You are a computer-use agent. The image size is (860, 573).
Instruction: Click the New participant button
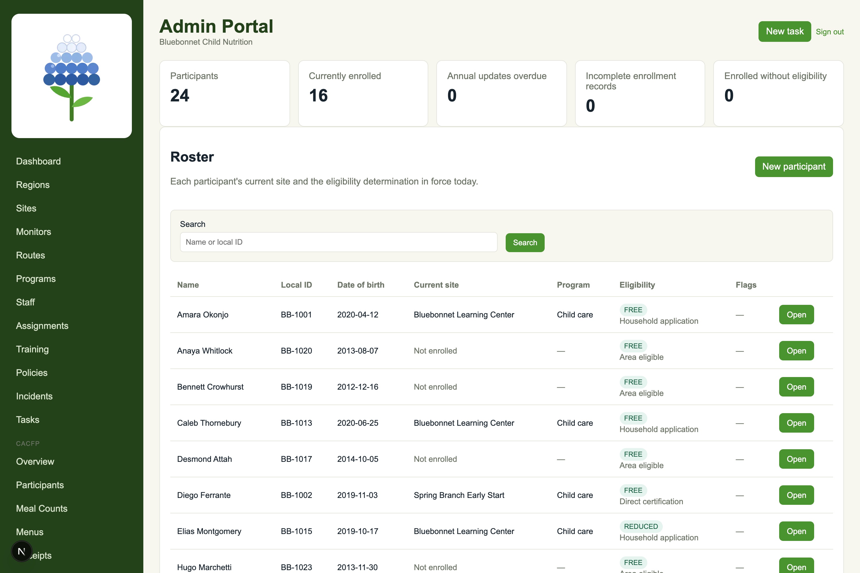tap(794, 167)
